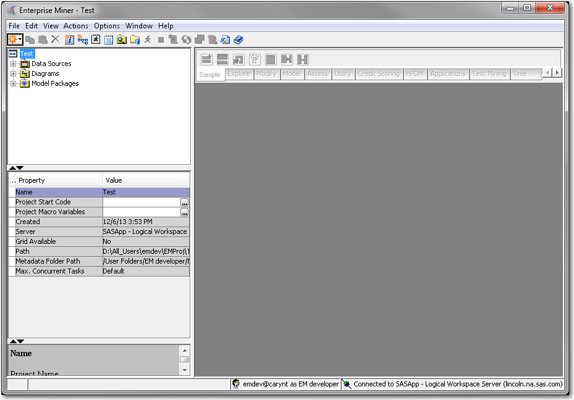Expand the Diagrams tree node
This screenshot has height=400, width=574.
coord(14,73)
